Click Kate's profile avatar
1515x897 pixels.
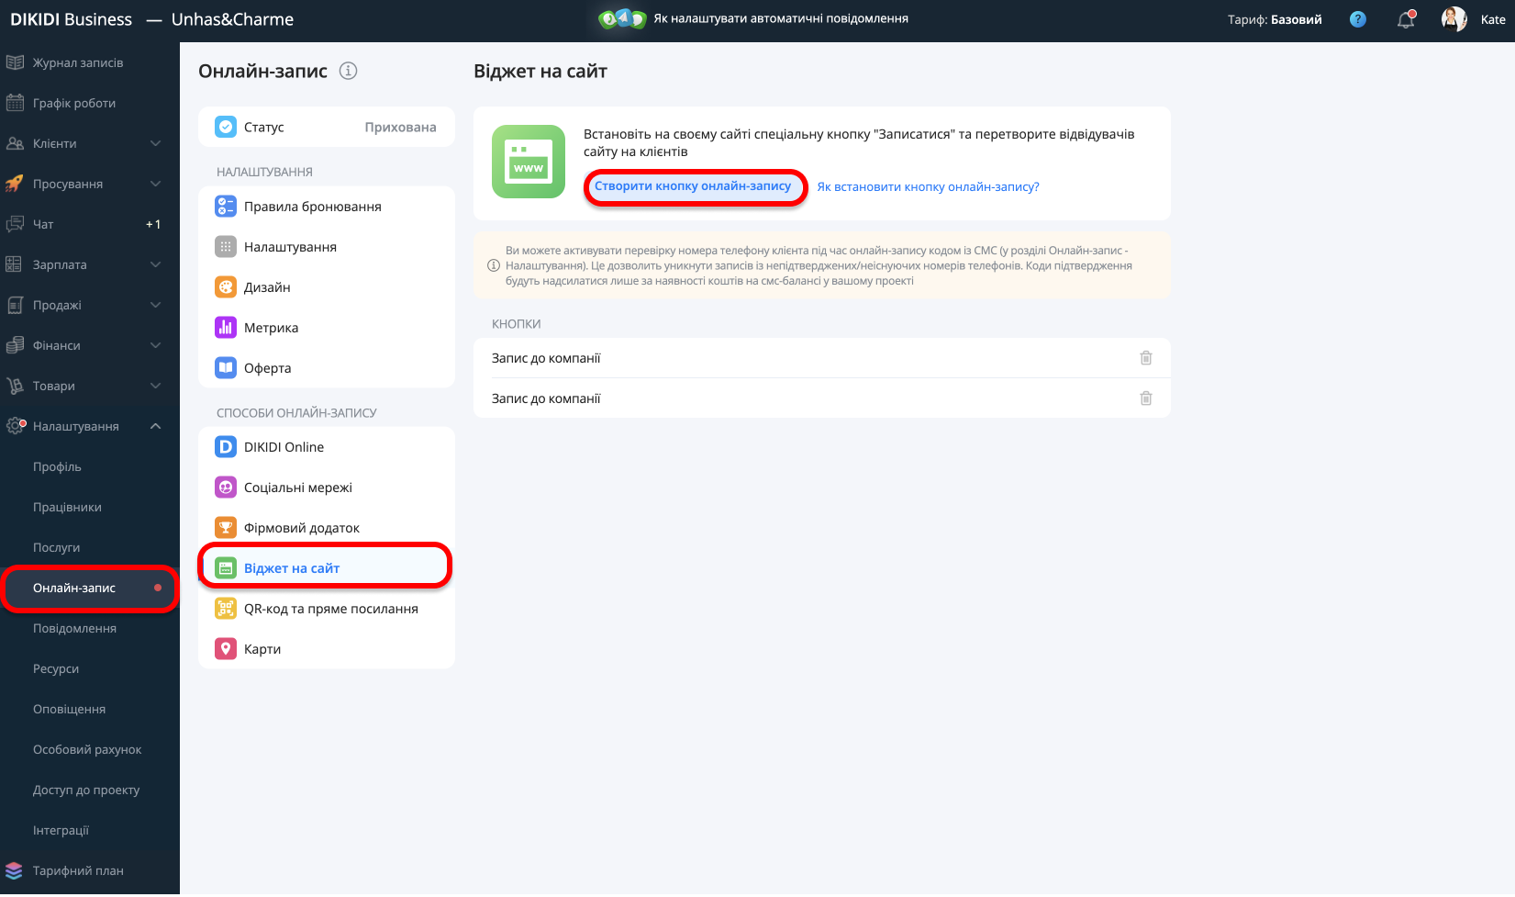[1454, 19]
